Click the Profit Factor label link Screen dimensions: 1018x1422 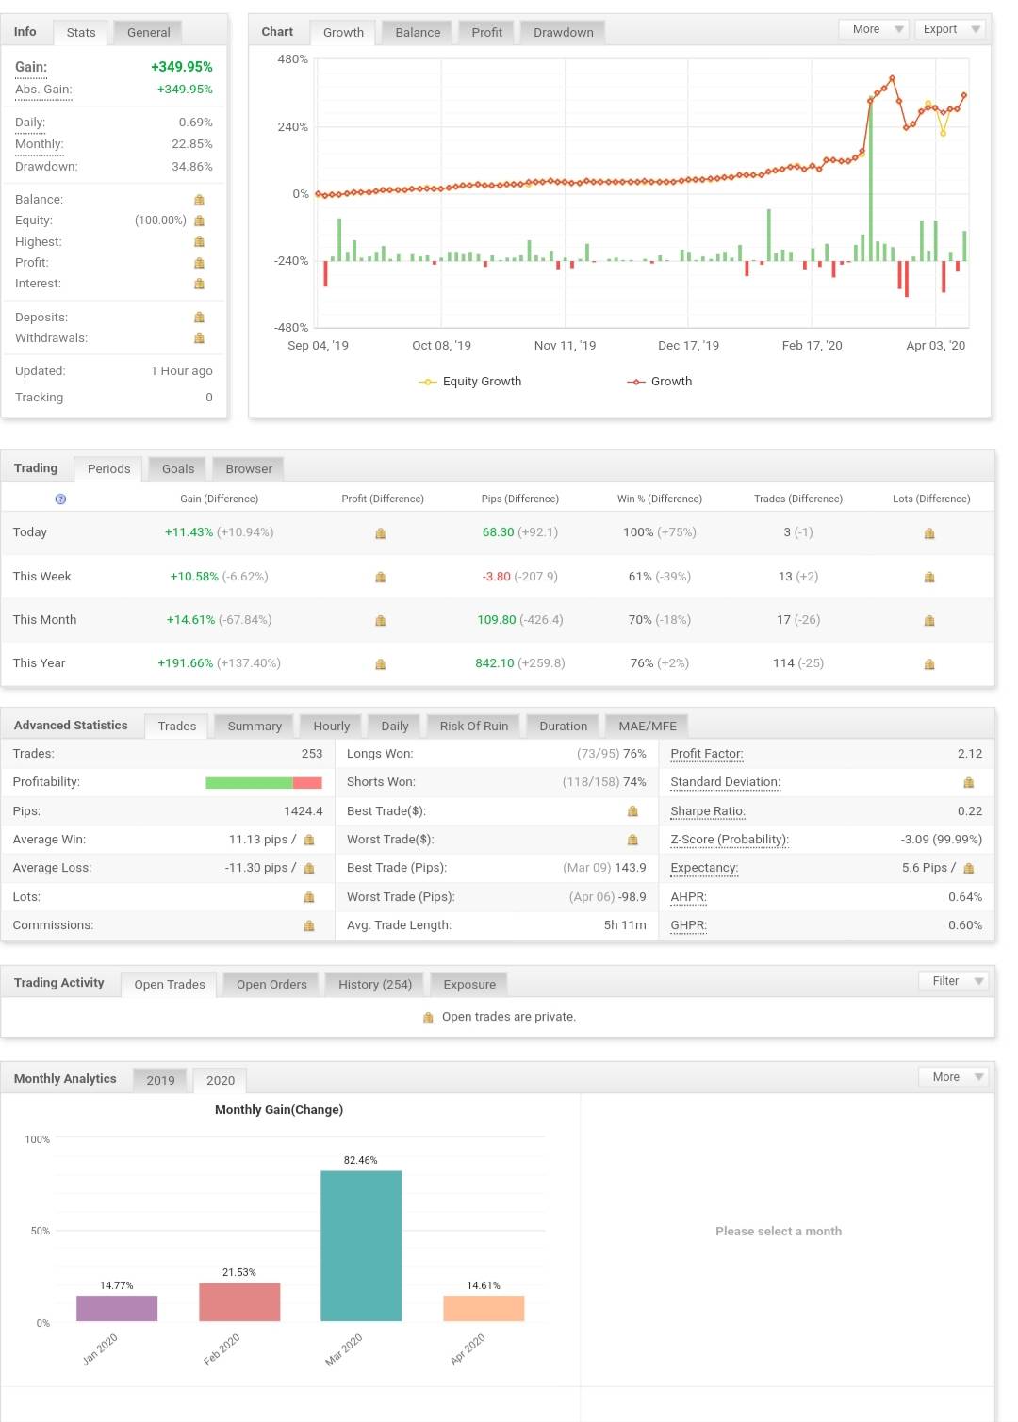point(706,754)
